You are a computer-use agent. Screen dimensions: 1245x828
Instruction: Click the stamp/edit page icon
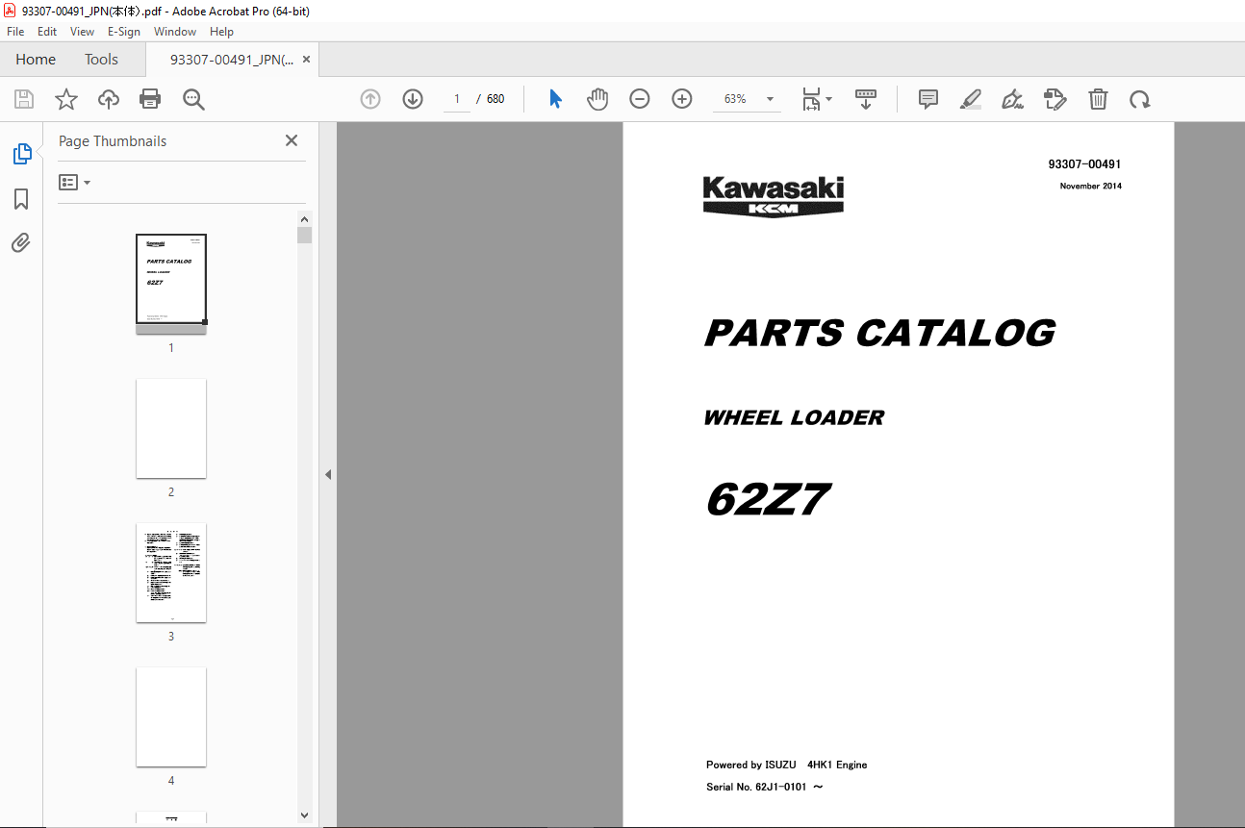[x=1055, y=99]
